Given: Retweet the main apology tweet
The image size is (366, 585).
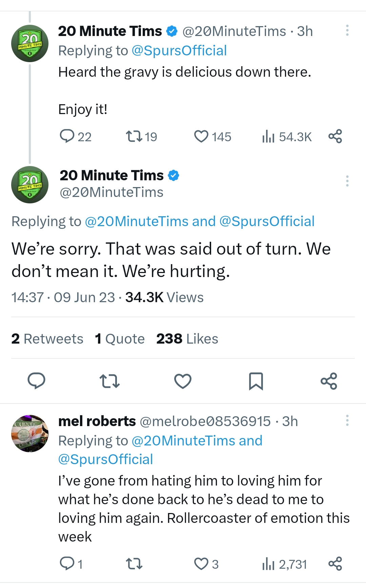Looking at the screenshot, I should point(110,381).
